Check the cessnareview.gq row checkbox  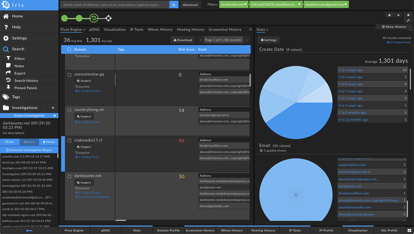69,75
